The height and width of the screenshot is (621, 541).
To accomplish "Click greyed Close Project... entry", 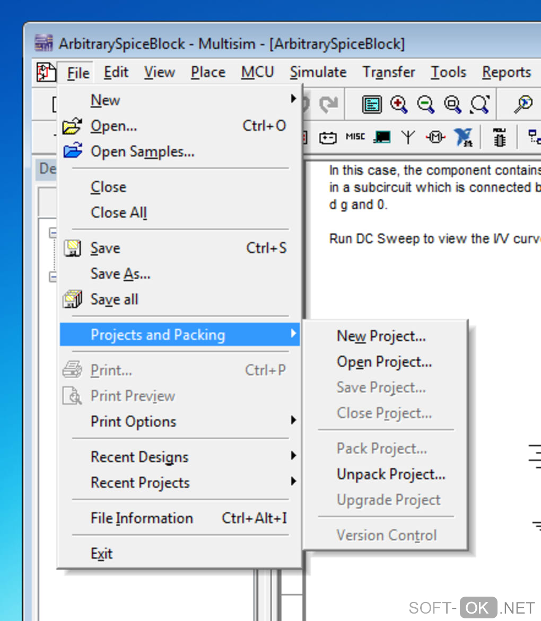I will click(385, 413).
